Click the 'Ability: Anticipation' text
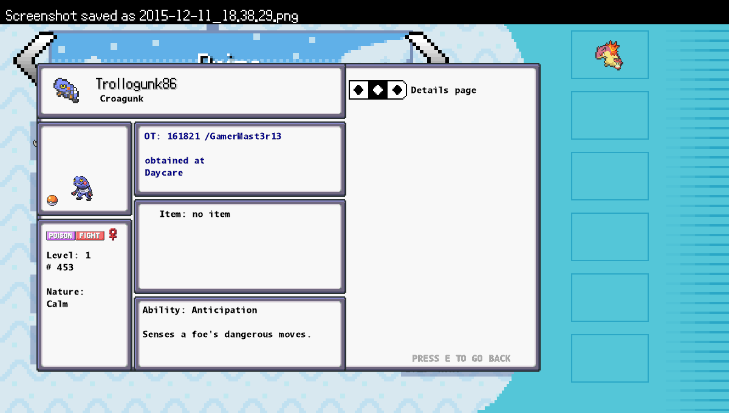This screenshot has height=413, width=729. (200, 310)
